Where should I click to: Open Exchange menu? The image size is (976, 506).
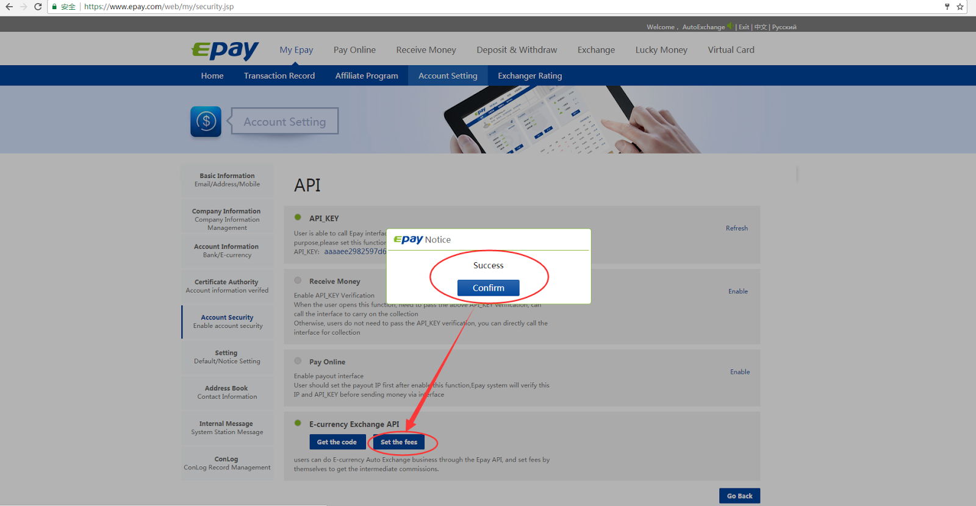[x=596, y=50]
